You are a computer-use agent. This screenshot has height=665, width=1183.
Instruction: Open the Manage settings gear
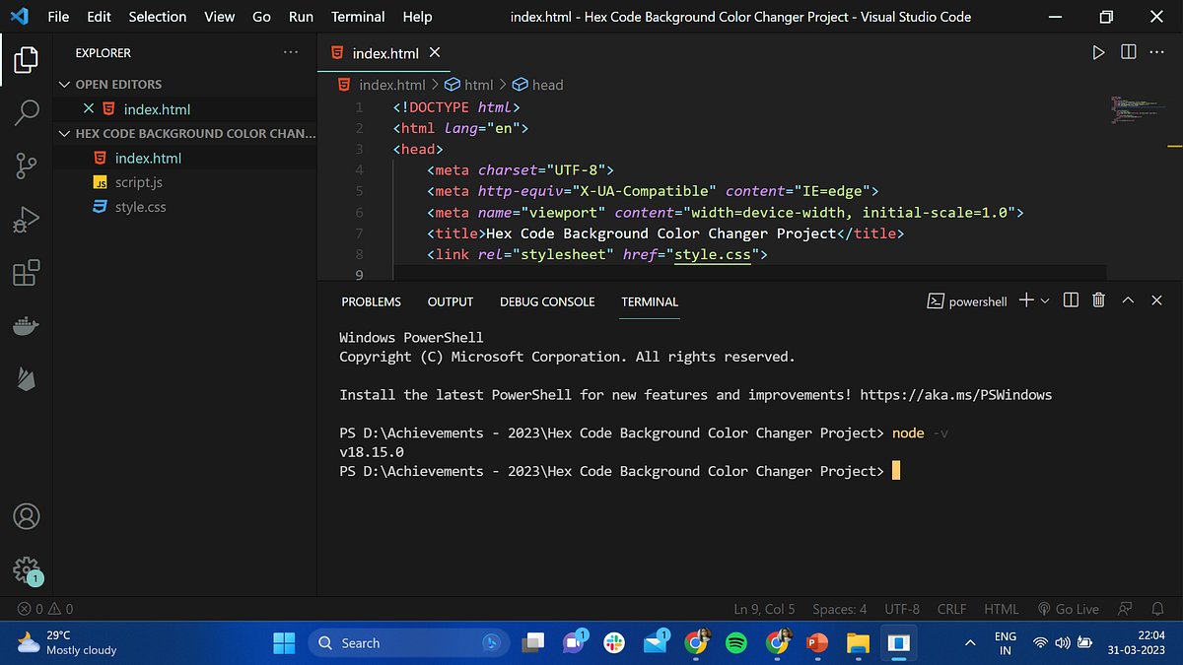(x=26, y=569)
